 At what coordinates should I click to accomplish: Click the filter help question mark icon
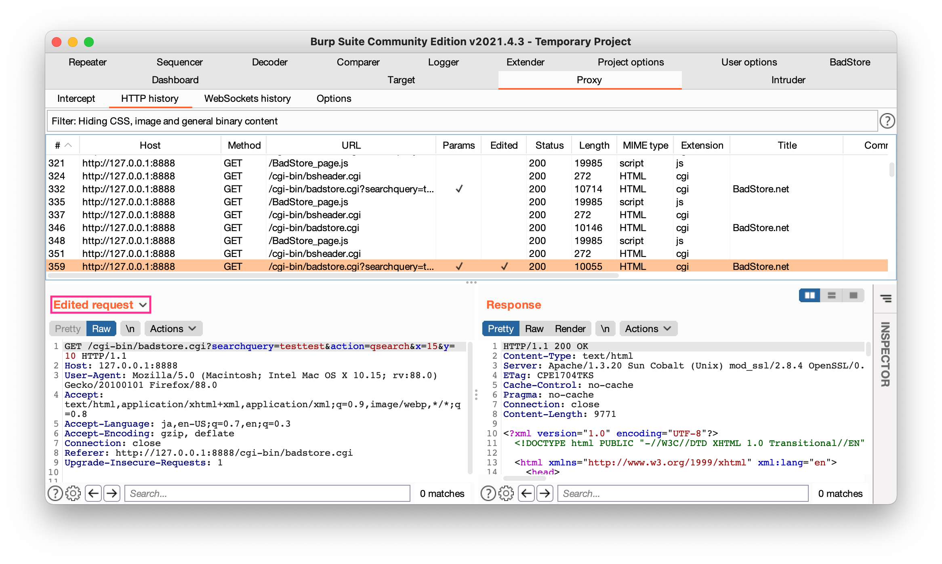tap(887, 121)
